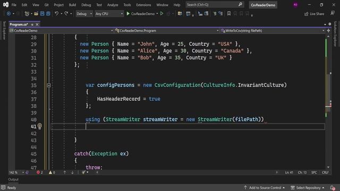The image size is (340, 191).
Task: Click Add to Source Control
Action: coord(265,188)
